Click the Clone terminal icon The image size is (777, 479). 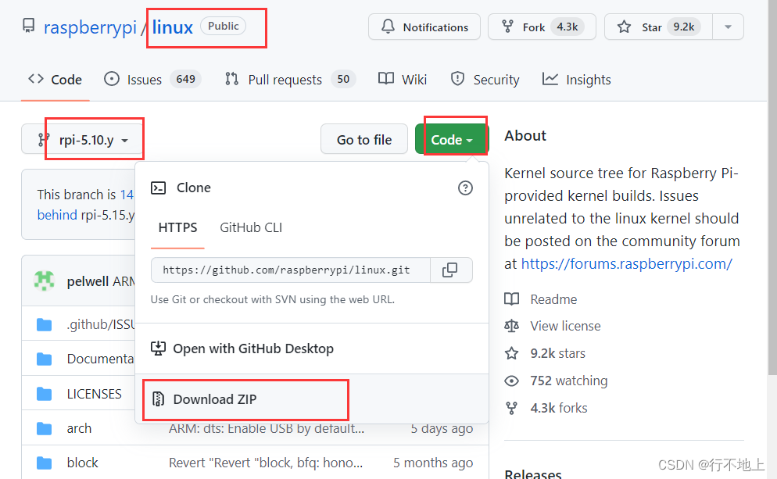[x=159, y=188]
